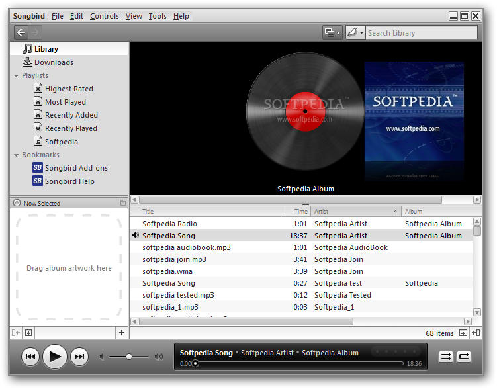Screen dimensions: 497x389
Task: Toggle shuffle mode
Action: click(445, 357)
